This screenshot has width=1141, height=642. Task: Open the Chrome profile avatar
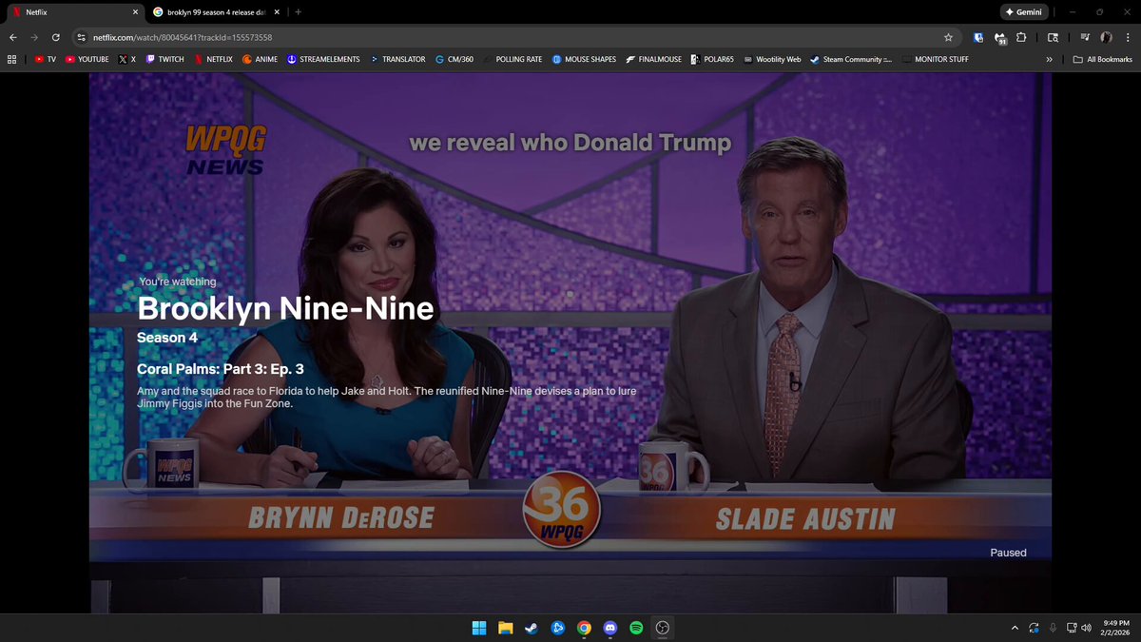tap(1106, 37)
